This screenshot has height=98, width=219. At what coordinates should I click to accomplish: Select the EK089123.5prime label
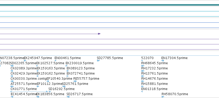pyautogui.click(x=81, y=68)
